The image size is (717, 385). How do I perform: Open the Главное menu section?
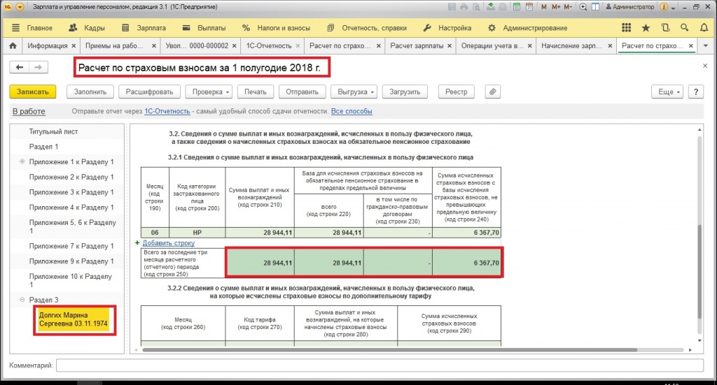pyautogui.click(x=39, y=28)
